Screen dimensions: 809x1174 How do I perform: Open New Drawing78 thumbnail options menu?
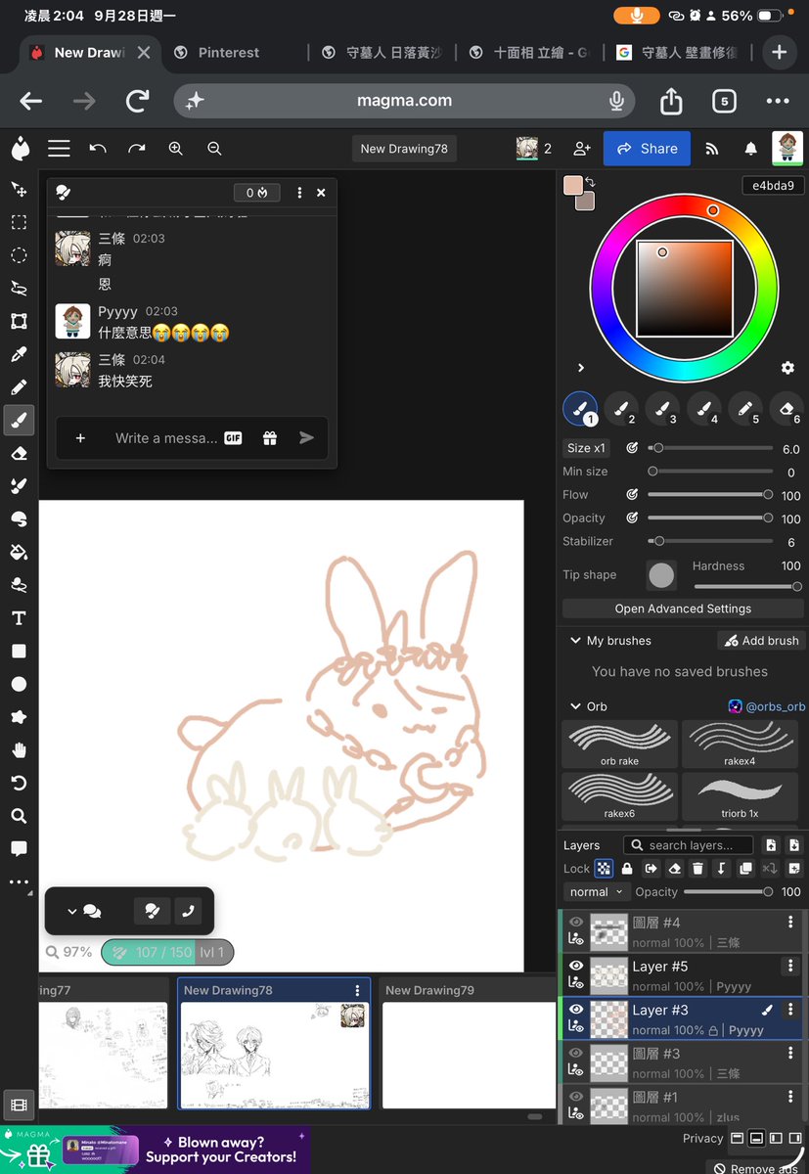point(358,991)
